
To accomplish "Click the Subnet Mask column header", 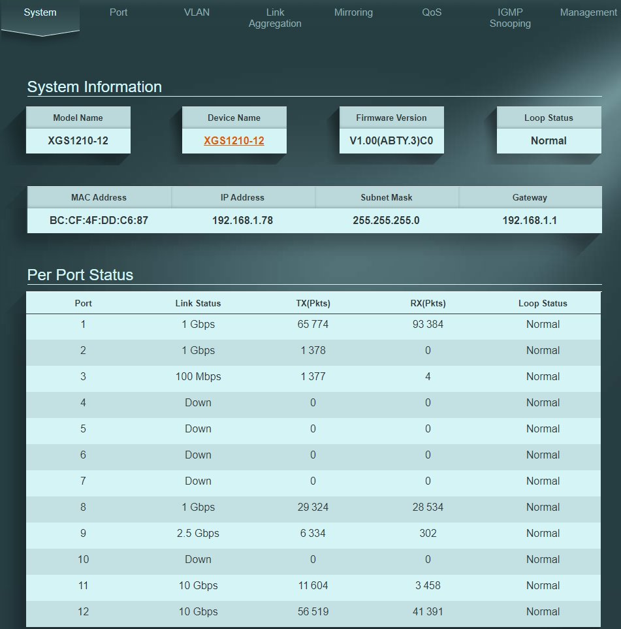I will pos(387,197).
